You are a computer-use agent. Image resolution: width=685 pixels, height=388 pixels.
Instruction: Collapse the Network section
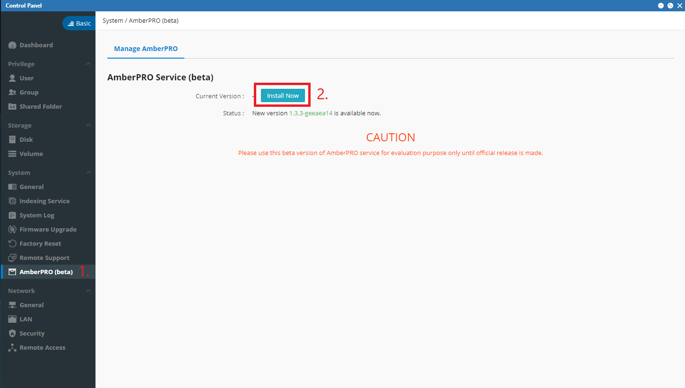[88, 291]
